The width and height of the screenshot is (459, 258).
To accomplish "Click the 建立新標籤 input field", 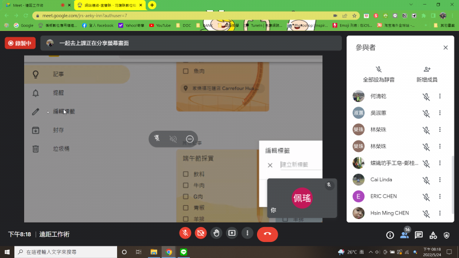I will [301, 165].
